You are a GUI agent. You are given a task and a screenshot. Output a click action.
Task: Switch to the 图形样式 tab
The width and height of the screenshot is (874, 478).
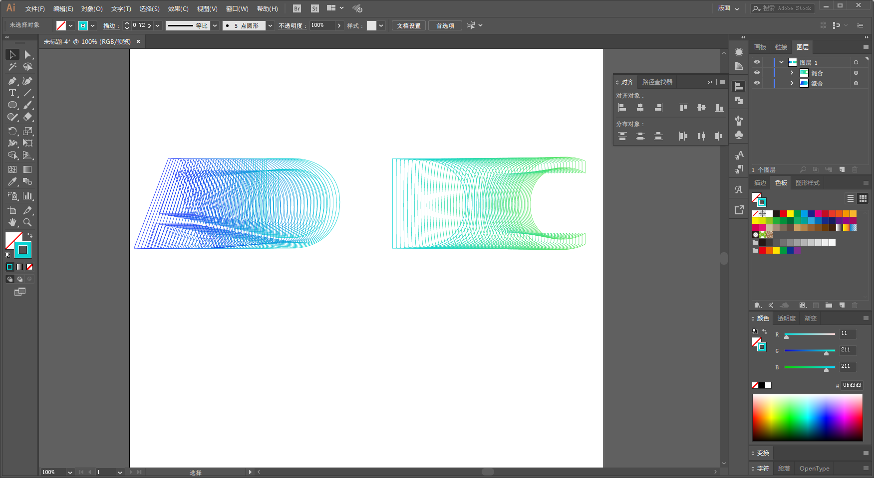click(808, 183)
